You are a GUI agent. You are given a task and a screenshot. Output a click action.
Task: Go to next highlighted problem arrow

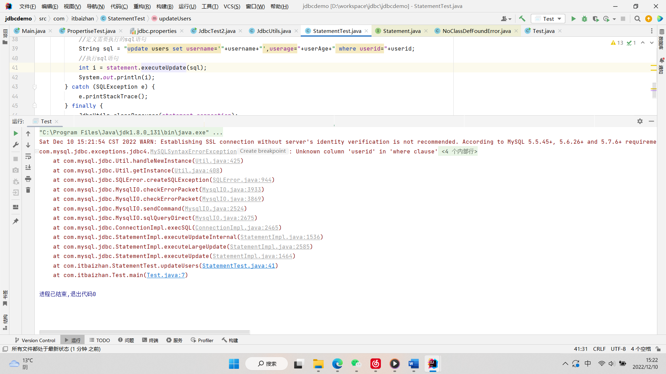point(651,43)
